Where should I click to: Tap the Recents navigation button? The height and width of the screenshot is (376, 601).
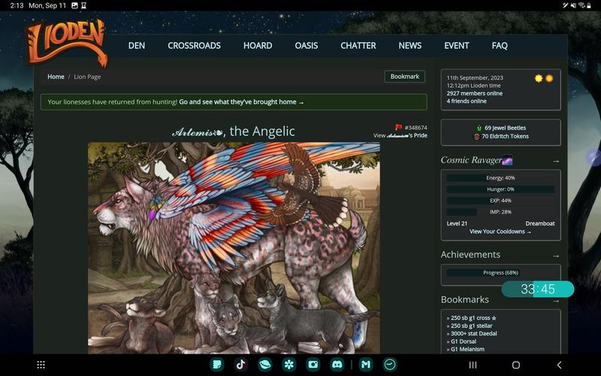coord(473,365)
